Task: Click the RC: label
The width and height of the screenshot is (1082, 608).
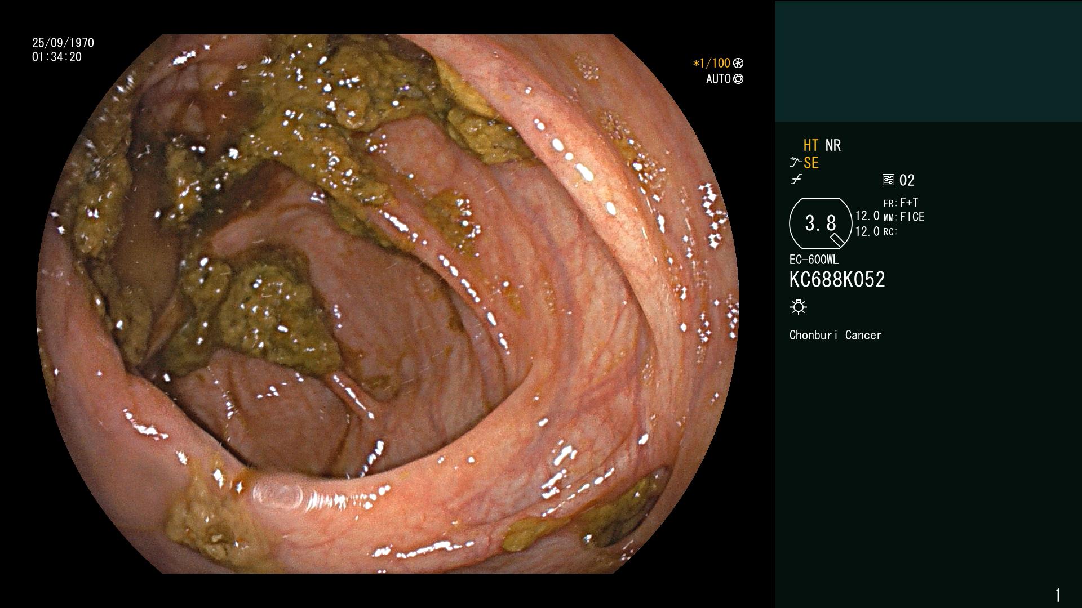Action: click(890, 232)
